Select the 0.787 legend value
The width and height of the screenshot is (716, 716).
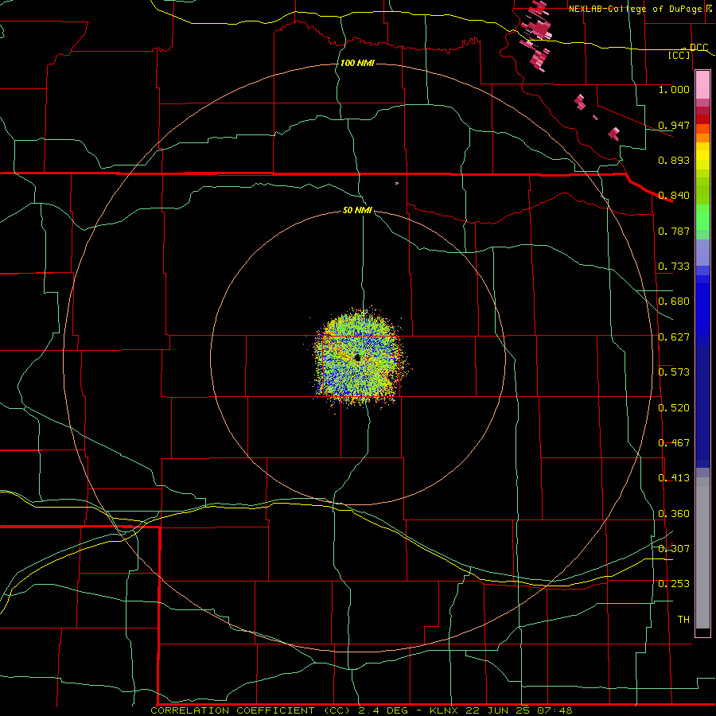tap(674, 231)
